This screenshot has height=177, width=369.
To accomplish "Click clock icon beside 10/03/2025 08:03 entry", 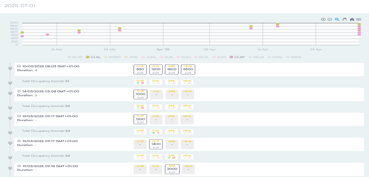I will point(19,66).
